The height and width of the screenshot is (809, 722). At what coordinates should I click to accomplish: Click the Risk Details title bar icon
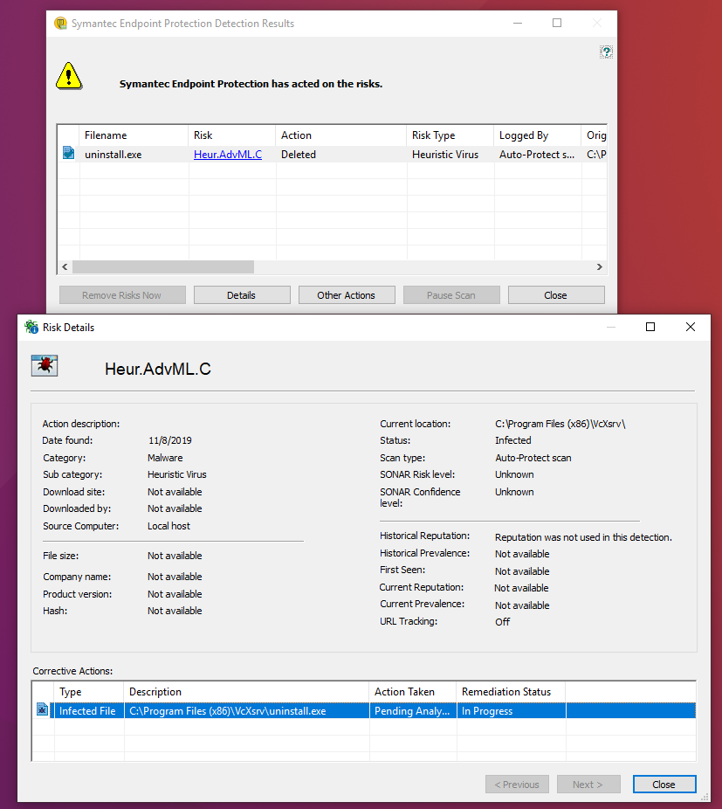click(31, 327)
